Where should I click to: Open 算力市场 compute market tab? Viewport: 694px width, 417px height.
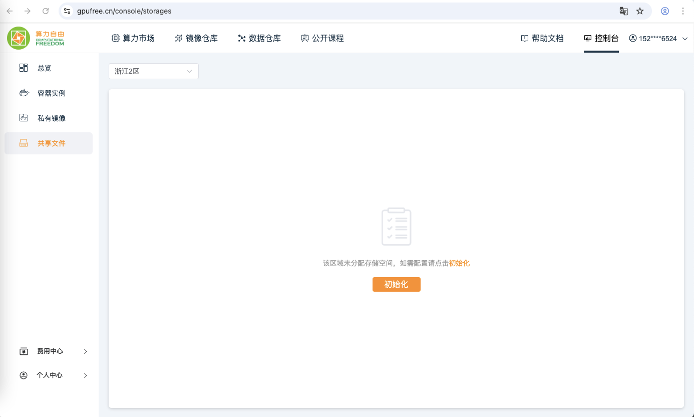[133, 38]
